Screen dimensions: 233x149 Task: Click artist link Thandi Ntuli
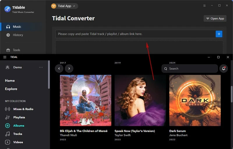(x=68, y=135)
